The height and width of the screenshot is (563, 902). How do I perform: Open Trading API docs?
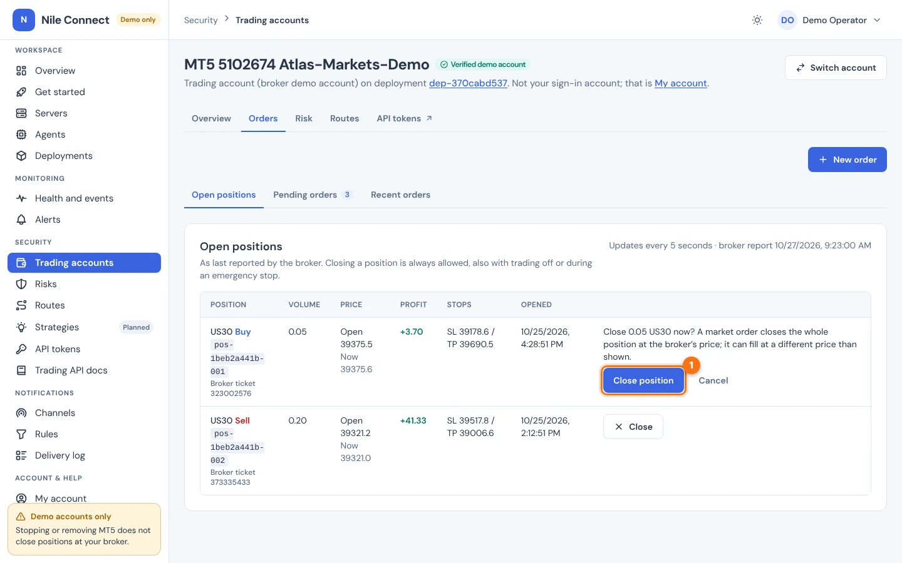(84, 370)
